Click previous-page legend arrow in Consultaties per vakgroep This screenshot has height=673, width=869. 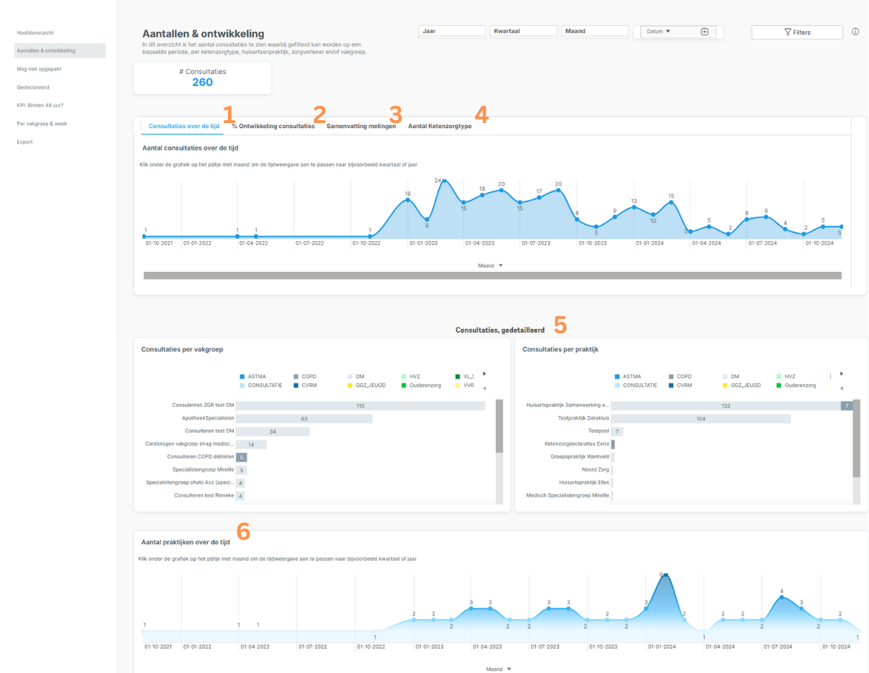point(484,389)
